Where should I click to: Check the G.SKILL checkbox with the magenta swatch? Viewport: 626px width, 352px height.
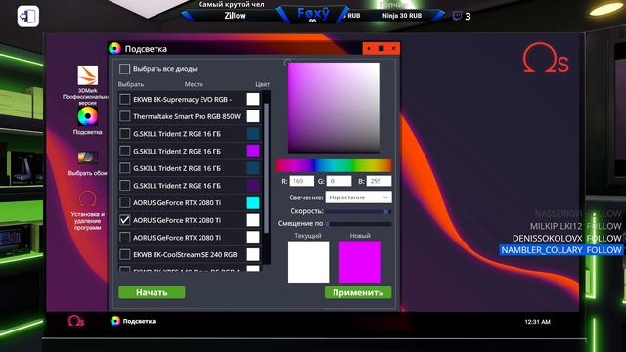(125, 151)
